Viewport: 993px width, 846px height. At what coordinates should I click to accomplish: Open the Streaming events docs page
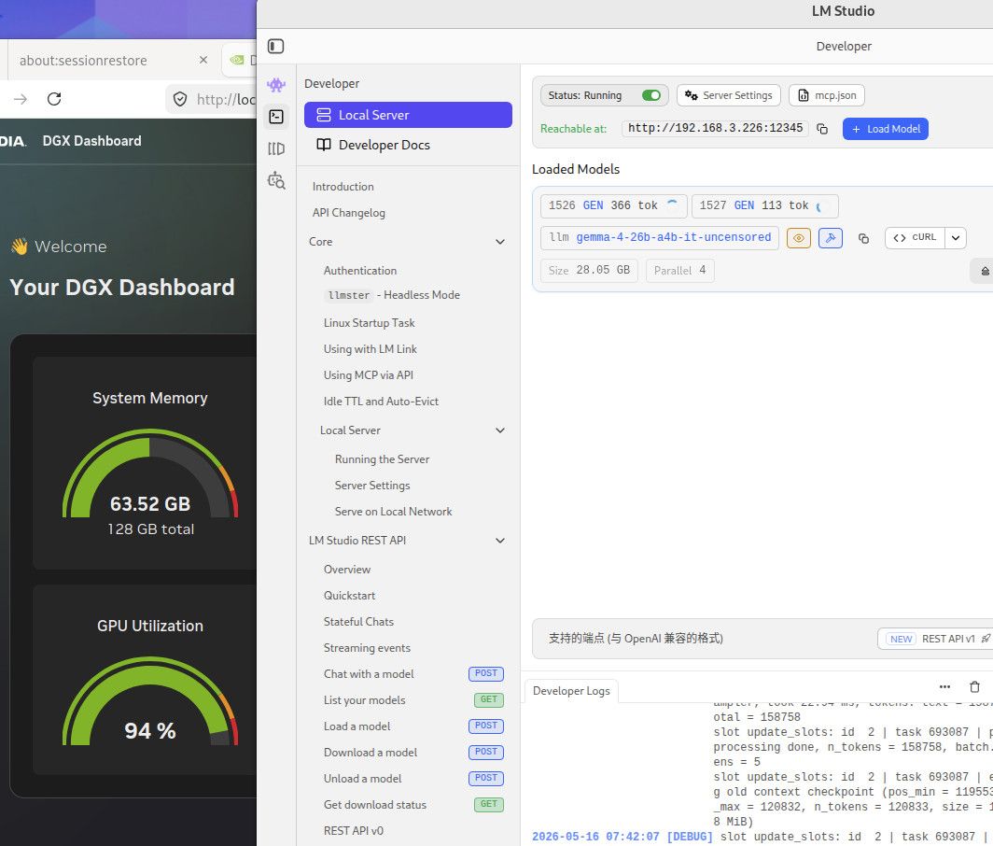(x=368, y=648)
